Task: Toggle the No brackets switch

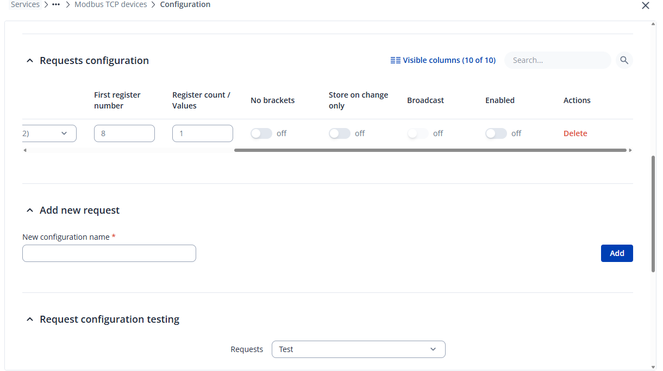Action: pos(261,133)
